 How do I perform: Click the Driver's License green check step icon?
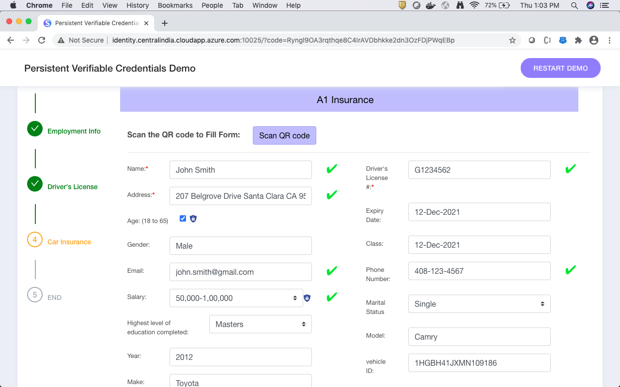pos(35,184)
